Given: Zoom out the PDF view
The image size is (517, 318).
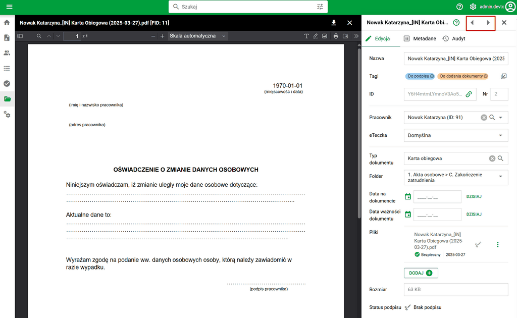Looking at the screenshot, I should click(x=153, y=36).
